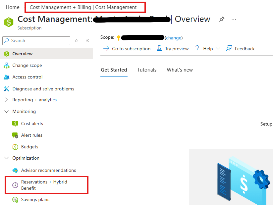The width and height of the screenshot is (273, 205).
Task: Collapse the sidebar with double chevron
Action: (87, 40)
